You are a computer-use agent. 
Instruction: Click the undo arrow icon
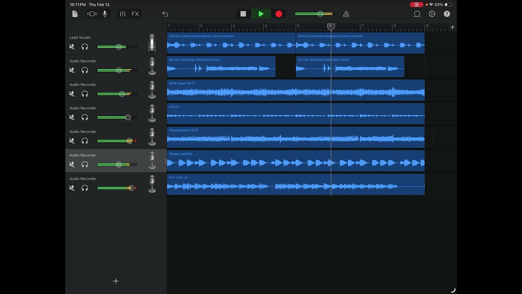(165, 14)
